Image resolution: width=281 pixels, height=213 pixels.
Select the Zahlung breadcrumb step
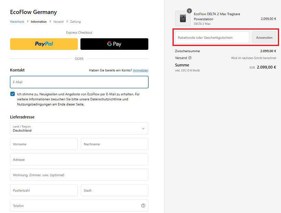click(76, 22)
